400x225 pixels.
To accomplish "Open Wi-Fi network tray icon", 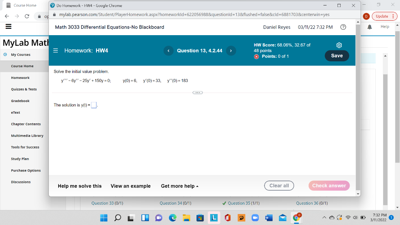I will pos(348,218).
